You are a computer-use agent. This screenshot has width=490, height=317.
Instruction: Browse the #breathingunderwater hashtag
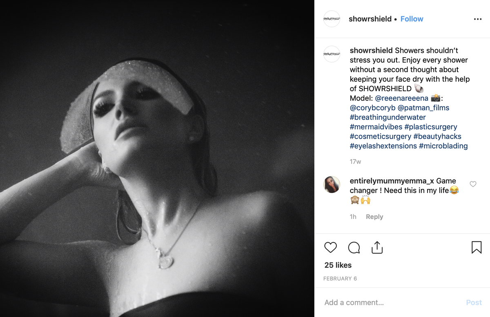pos(388,117)
